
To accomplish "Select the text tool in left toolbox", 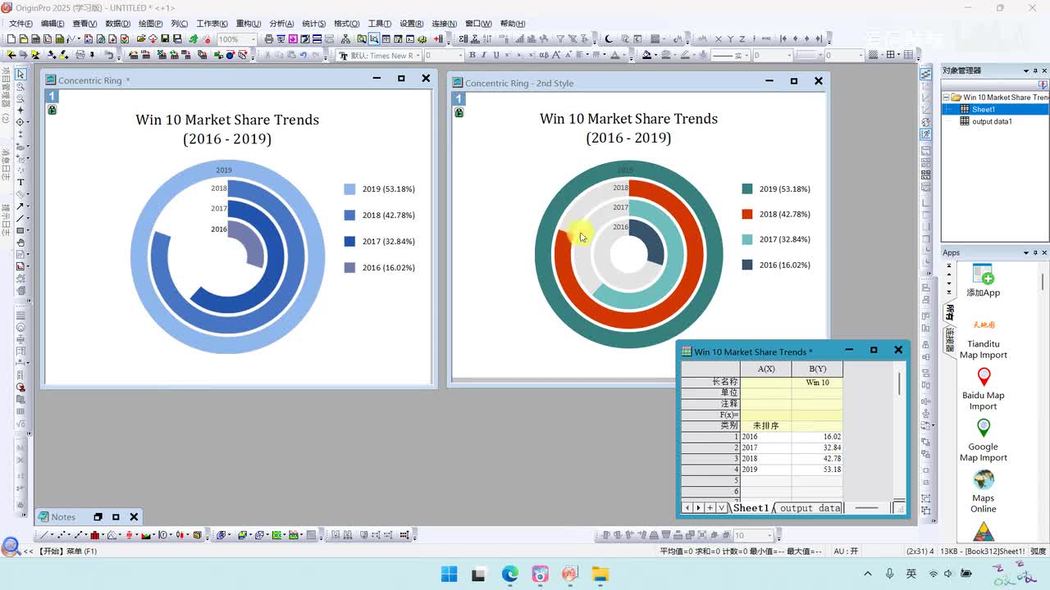I will 21,182.
